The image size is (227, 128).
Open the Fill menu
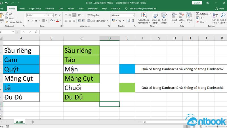200,18
